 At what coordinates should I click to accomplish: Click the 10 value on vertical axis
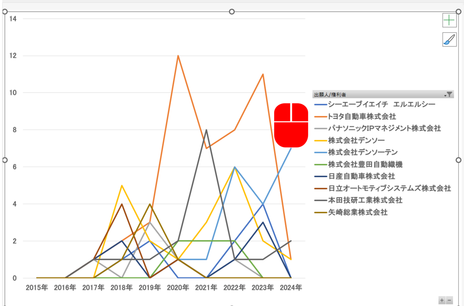pyautogui.click(x=13, y=93)
